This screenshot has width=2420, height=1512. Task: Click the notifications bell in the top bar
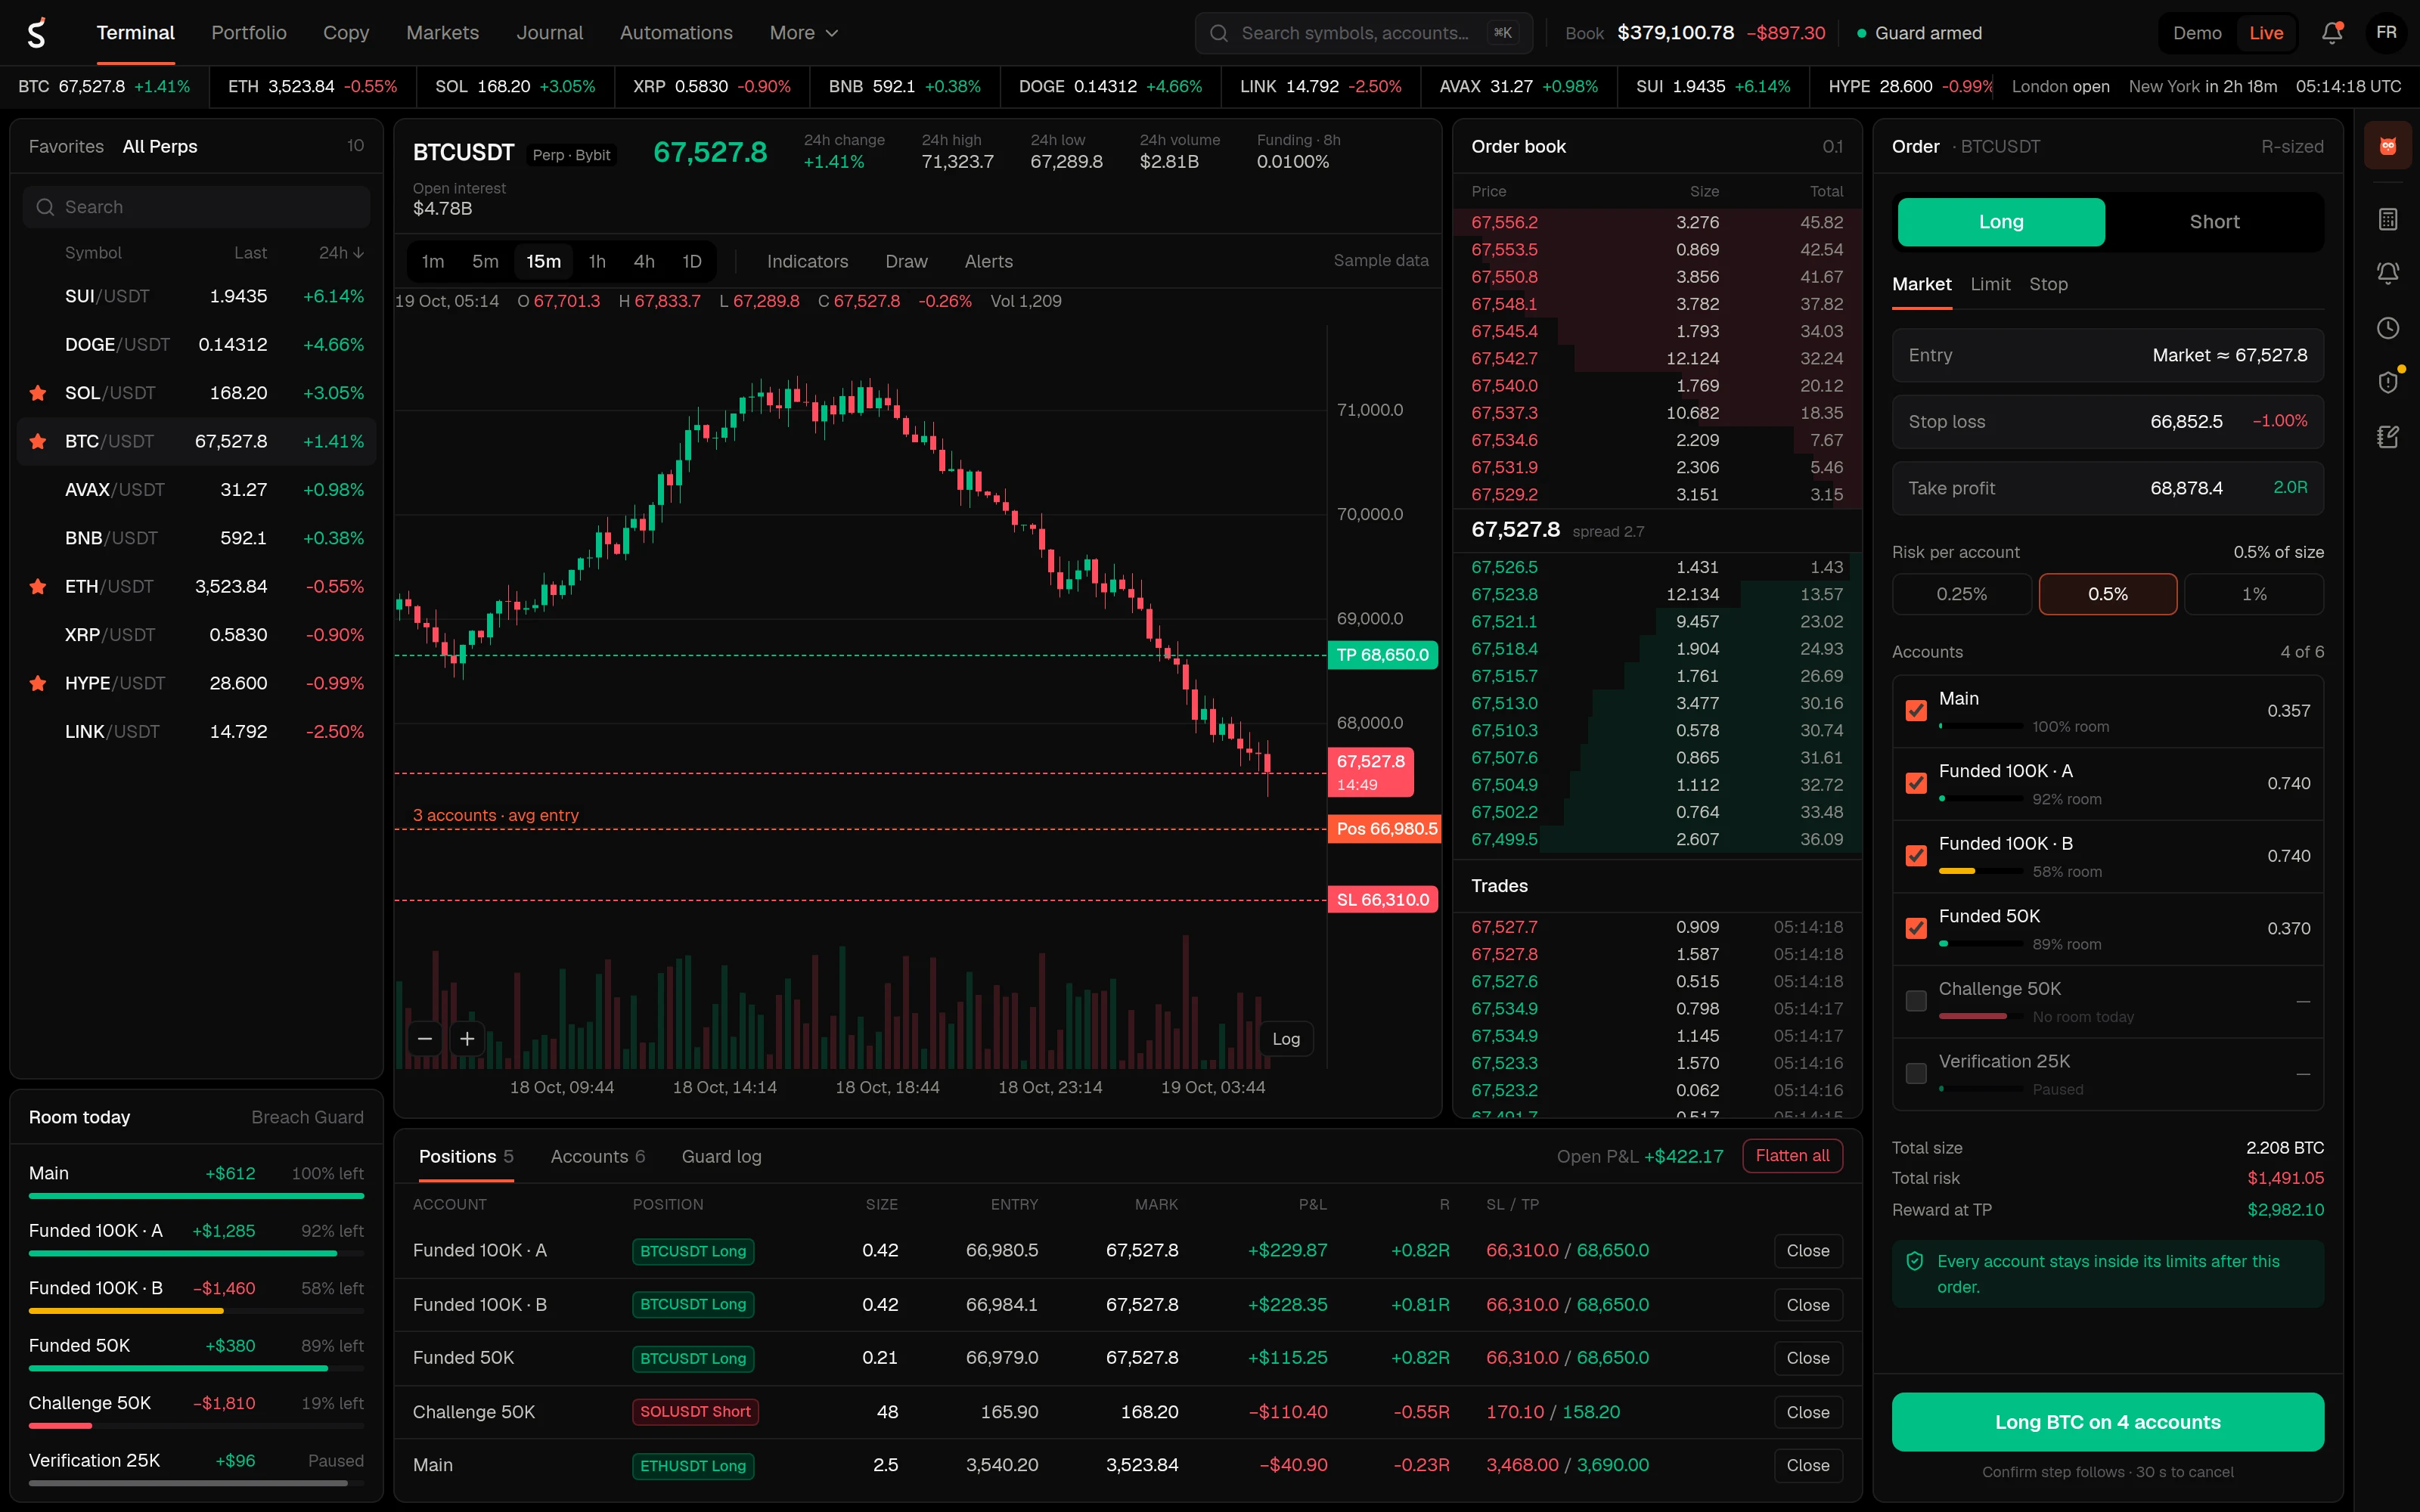click(2331, 33)
